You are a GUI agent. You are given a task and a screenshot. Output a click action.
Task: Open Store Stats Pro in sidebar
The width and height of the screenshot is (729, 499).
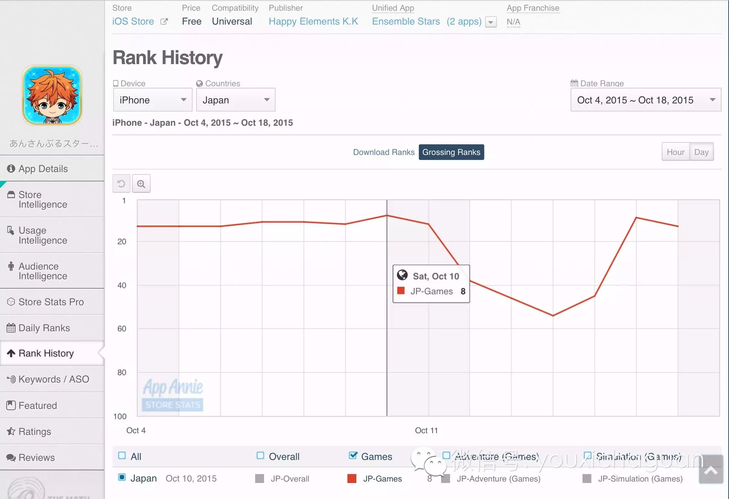(51, 302)
